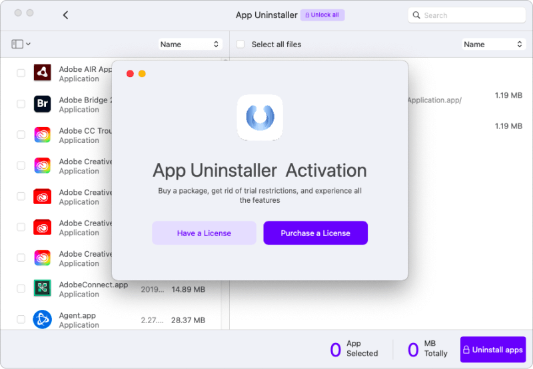The width and height of the screenshot is (533, 369).
Task: Click the Purchase a License button
Action: click(315, 233)
